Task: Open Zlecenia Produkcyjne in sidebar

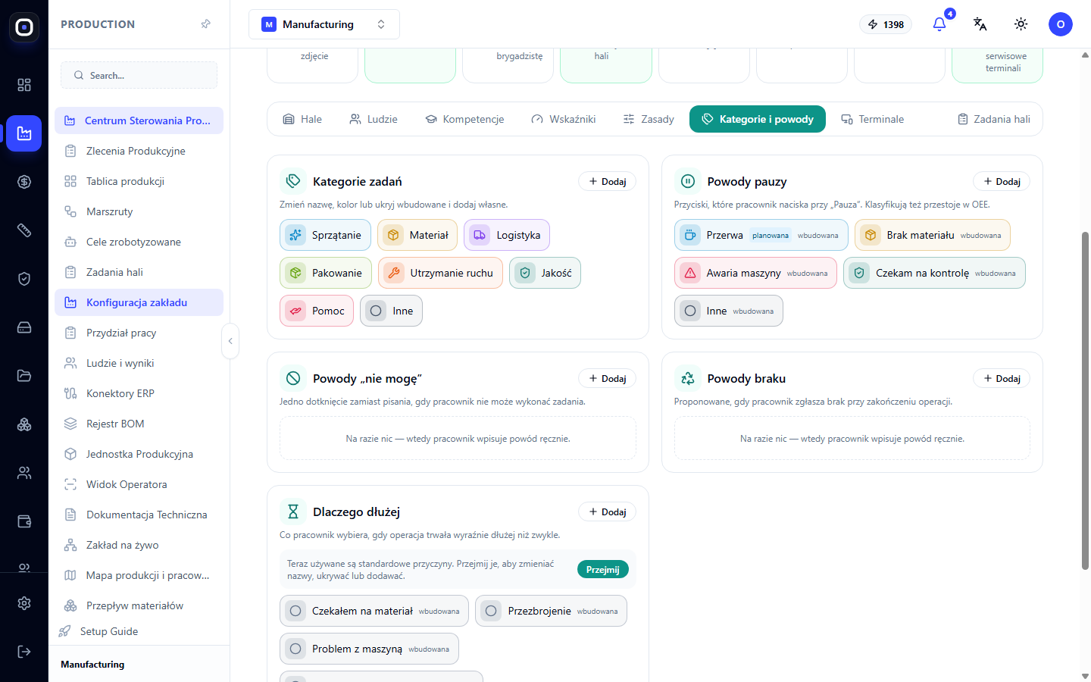Action: 139,151
